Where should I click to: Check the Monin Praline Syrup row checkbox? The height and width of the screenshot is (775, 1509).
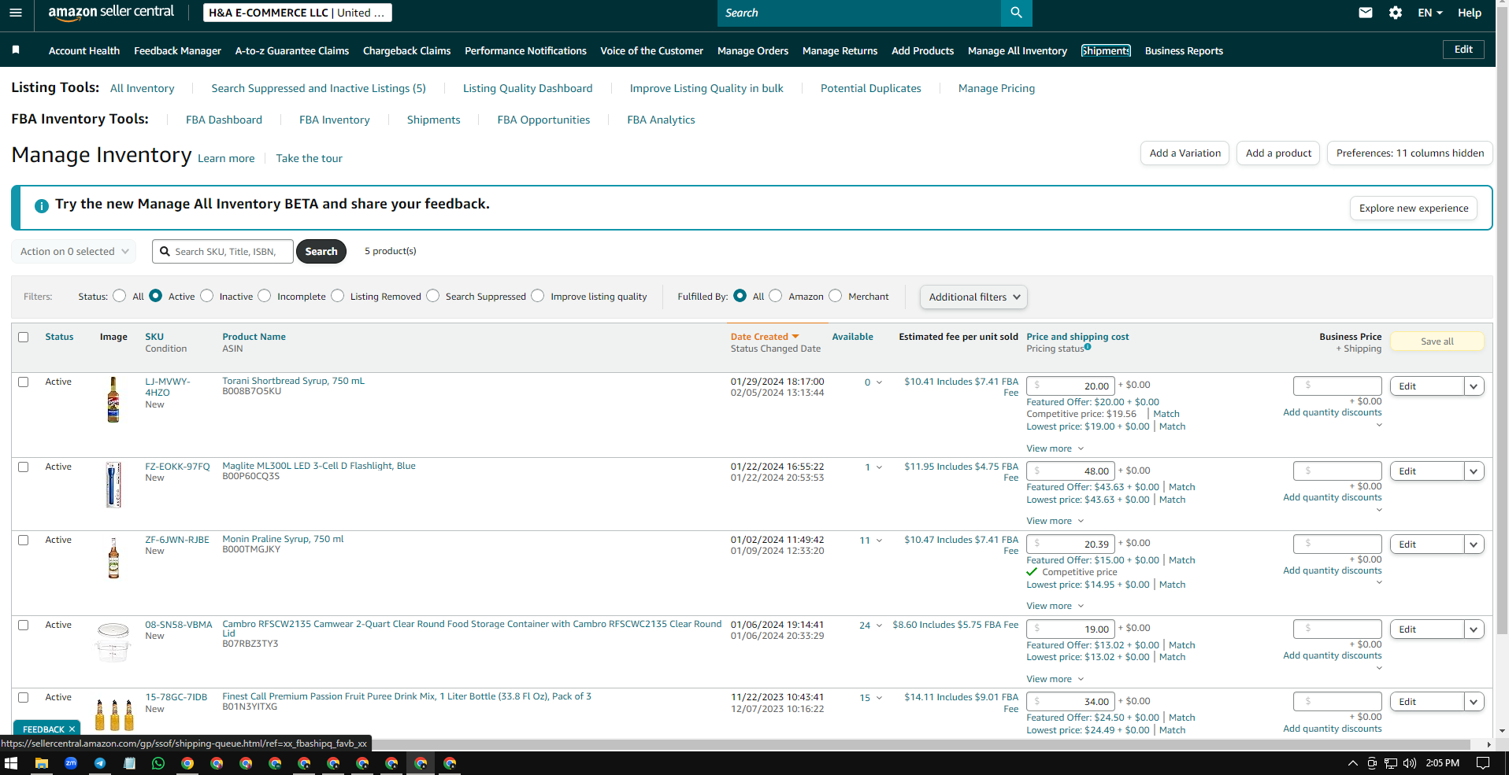click(24, 541)
